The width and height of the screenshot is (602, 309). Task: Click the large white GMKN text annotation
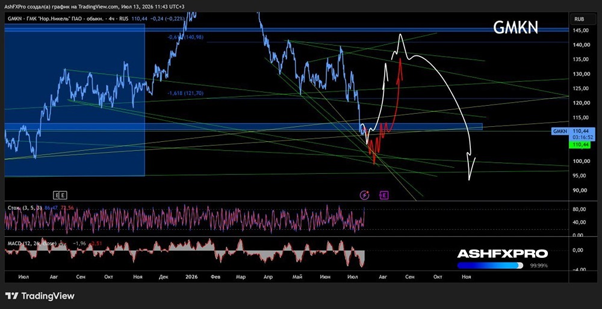515,27
